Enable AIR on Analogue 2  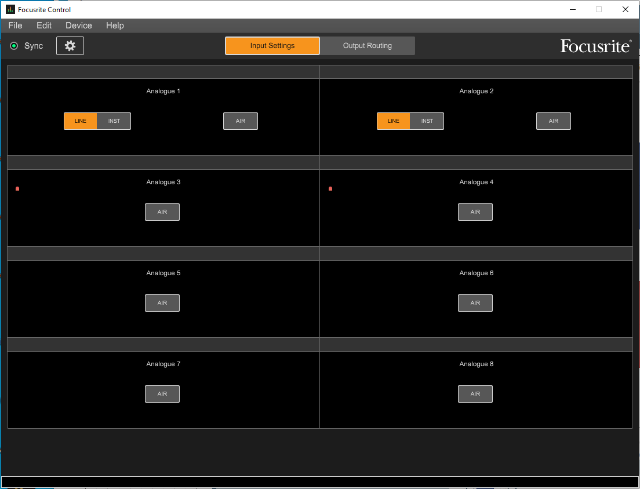click(554, 121)
